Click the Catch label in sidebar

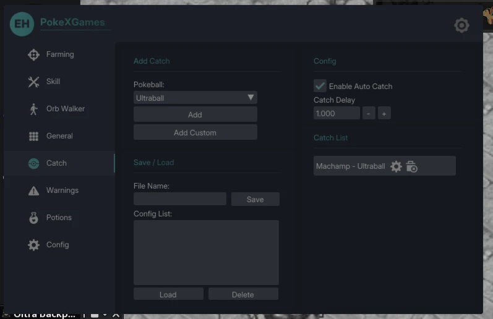56,163
